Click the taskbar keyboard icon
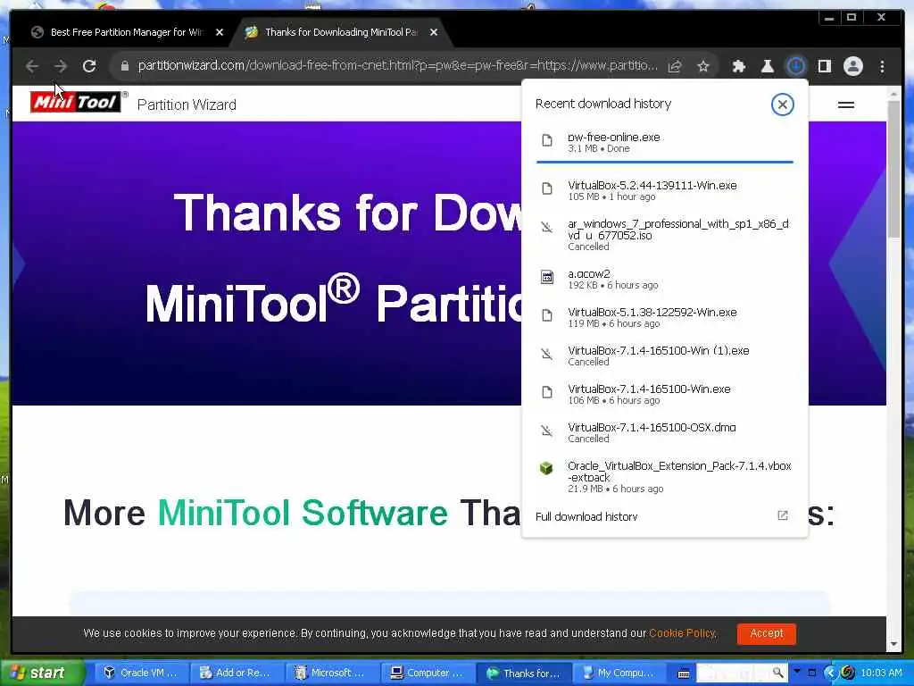This screenshot has width=914, height=686. tap(683, 673)
